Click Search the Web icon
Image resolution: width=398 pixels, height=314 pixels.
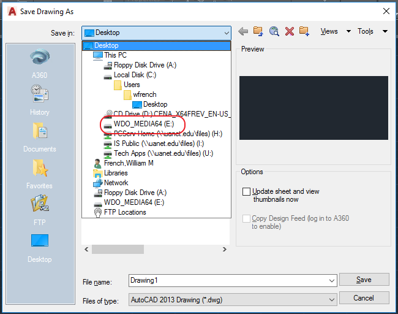[274, 31]
